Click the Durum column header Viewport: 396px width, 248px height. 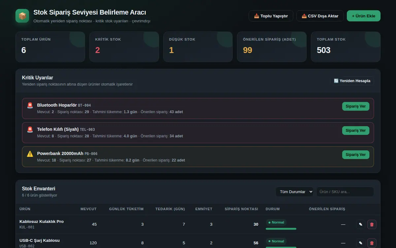tap(273, 209)
